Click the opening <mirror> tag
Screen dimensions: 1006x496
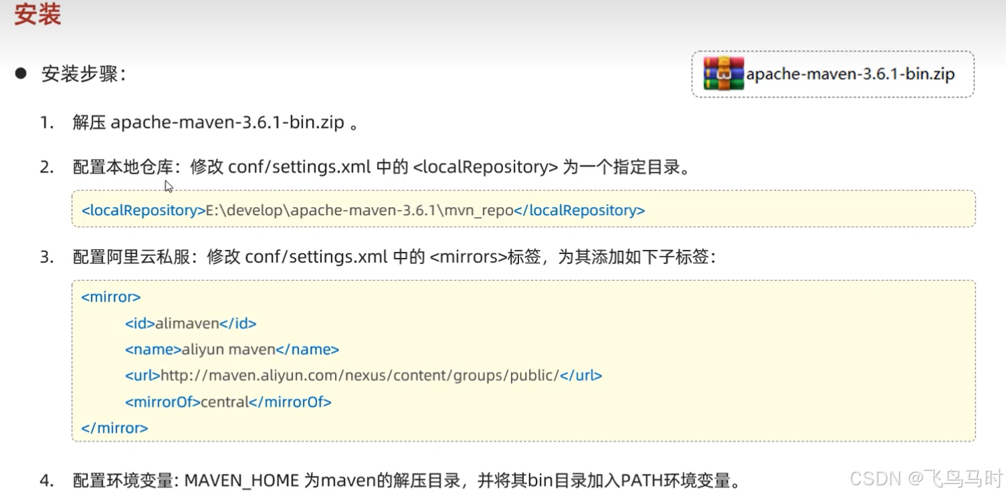[x=111, y=297]
